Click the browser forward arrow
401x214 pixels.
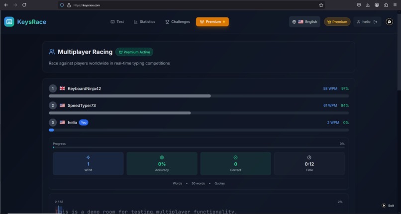coord(15,5)
